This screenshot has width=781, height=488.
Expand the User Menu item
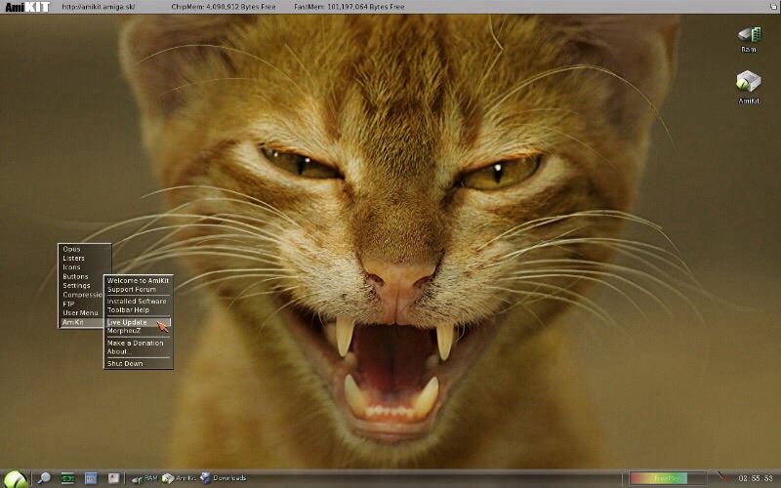pos(80,312)
